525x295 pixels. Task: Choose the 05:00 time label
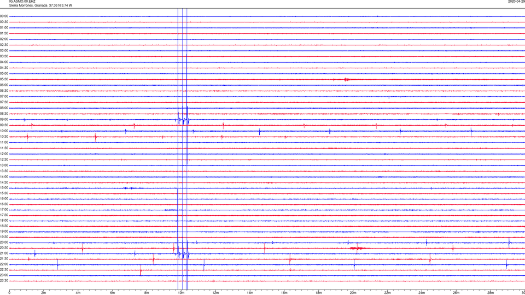pyautogui.click(x=4, y=74)
